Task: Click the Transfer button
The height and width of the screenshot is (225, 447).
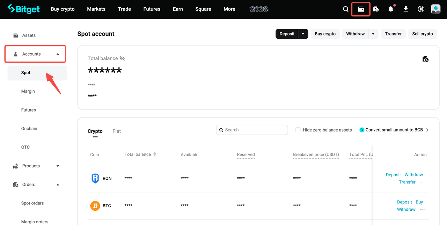Action: click(x=393, y=34)
